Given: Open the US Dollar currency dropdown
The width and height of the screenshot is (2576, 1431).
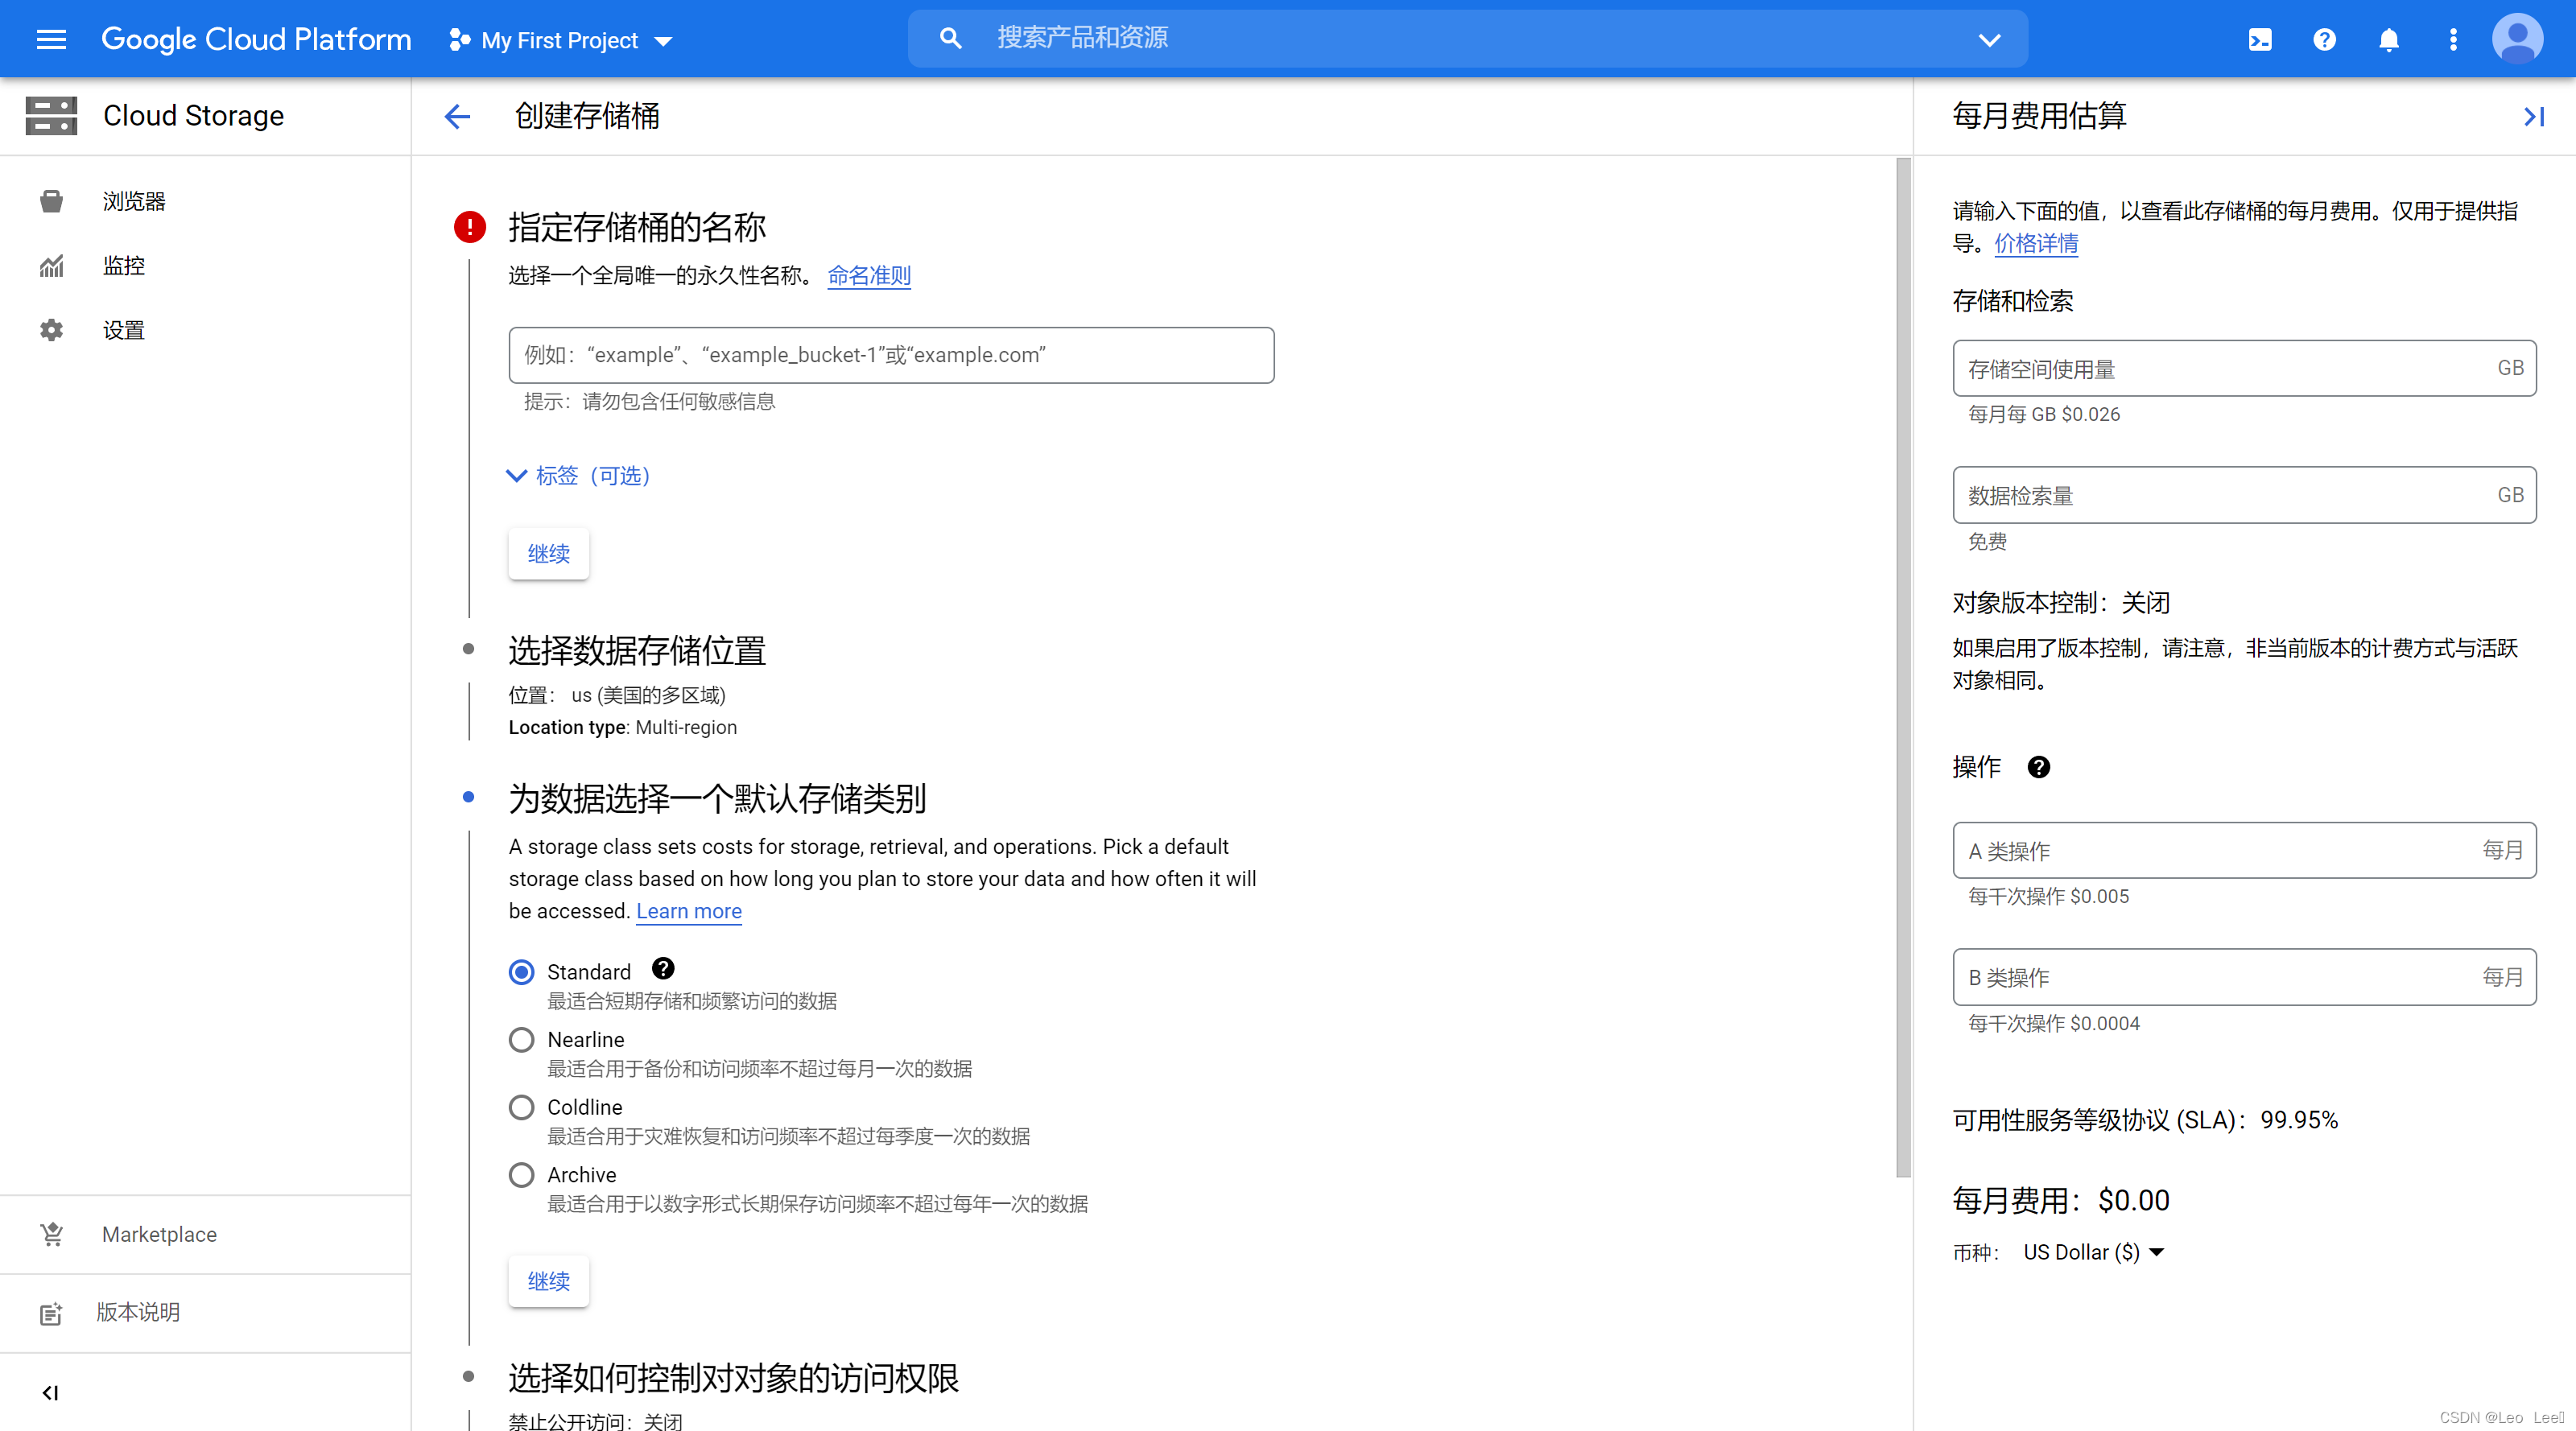Looking at the screenshot, I should [x=2093, y=1252].
